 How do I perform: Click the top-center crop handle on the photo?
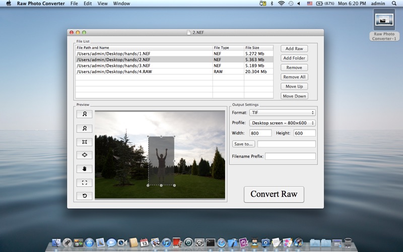(161, 137)
